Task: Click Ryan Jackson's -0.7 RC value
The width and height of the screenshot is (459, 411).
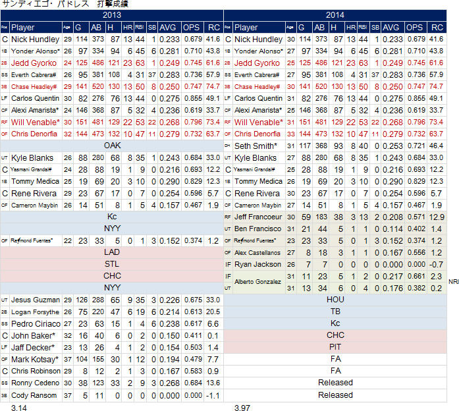Action: pos(437,264)
